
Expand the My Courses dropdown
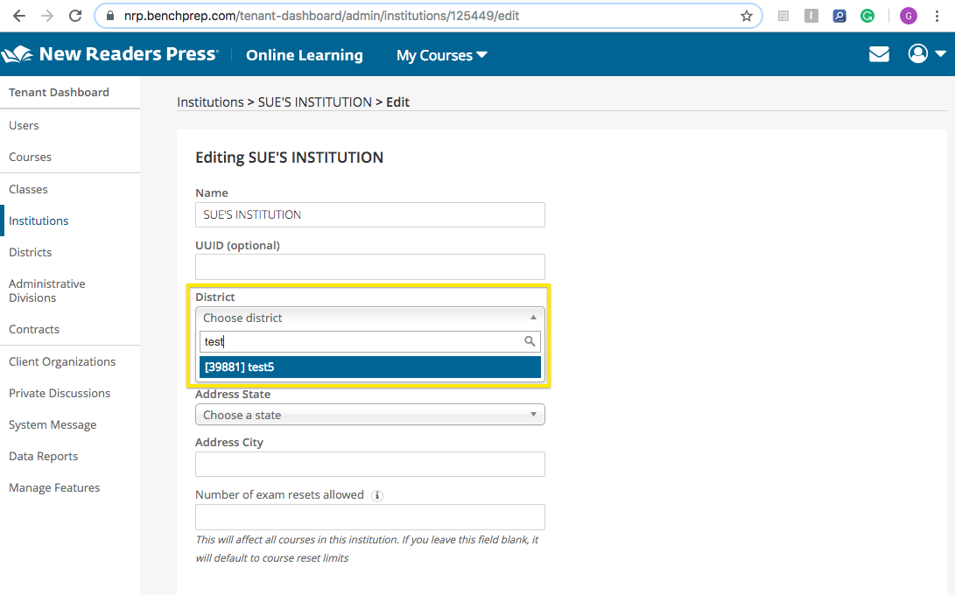coord(442,55)
